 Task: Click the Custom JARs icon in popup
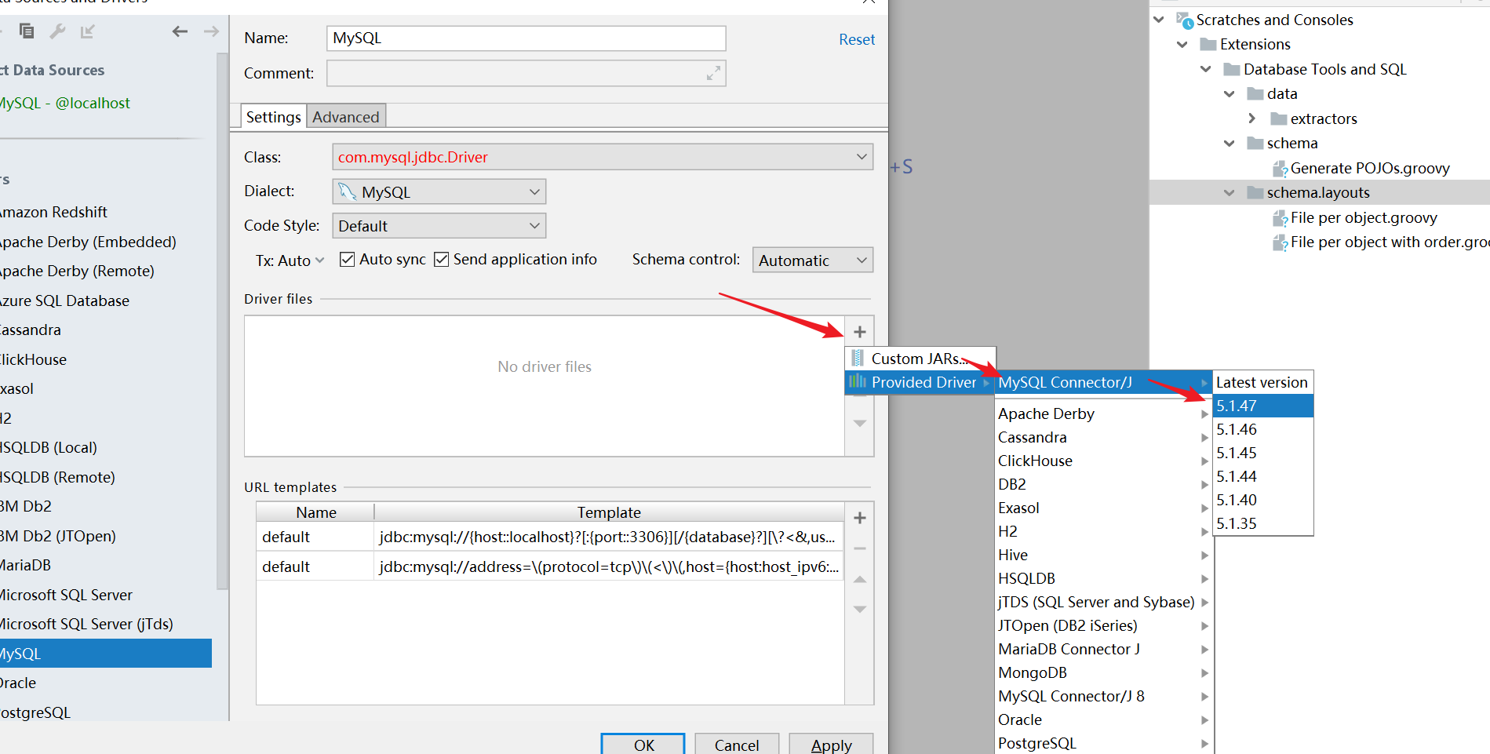coord(858,359)
